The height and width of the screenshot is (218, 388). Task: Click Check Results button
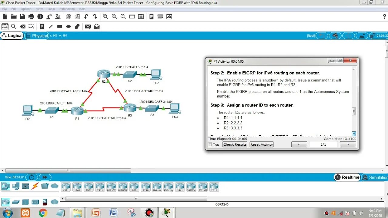point(235,145)
